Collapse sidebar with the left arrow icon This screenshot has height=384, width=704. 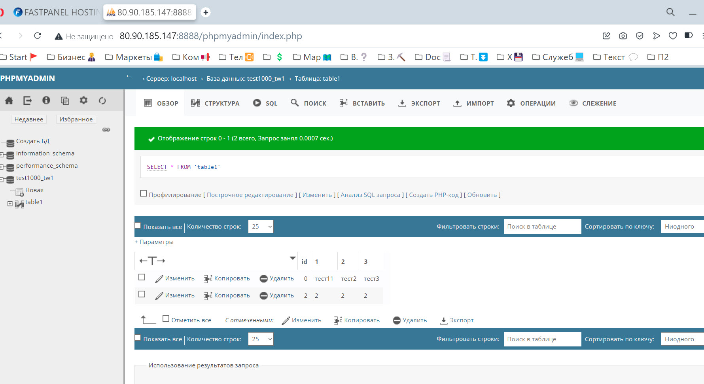129,76
